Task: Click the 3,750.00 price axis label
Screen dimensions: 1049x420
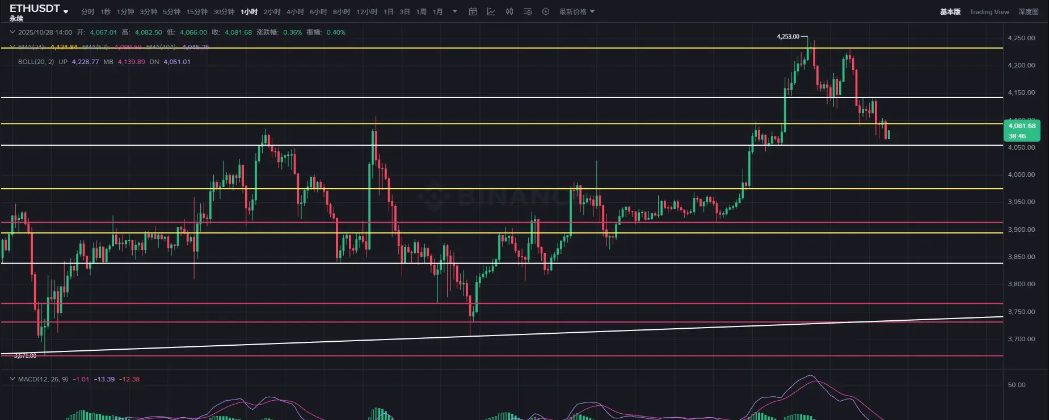Action: tap(1021, 312)
